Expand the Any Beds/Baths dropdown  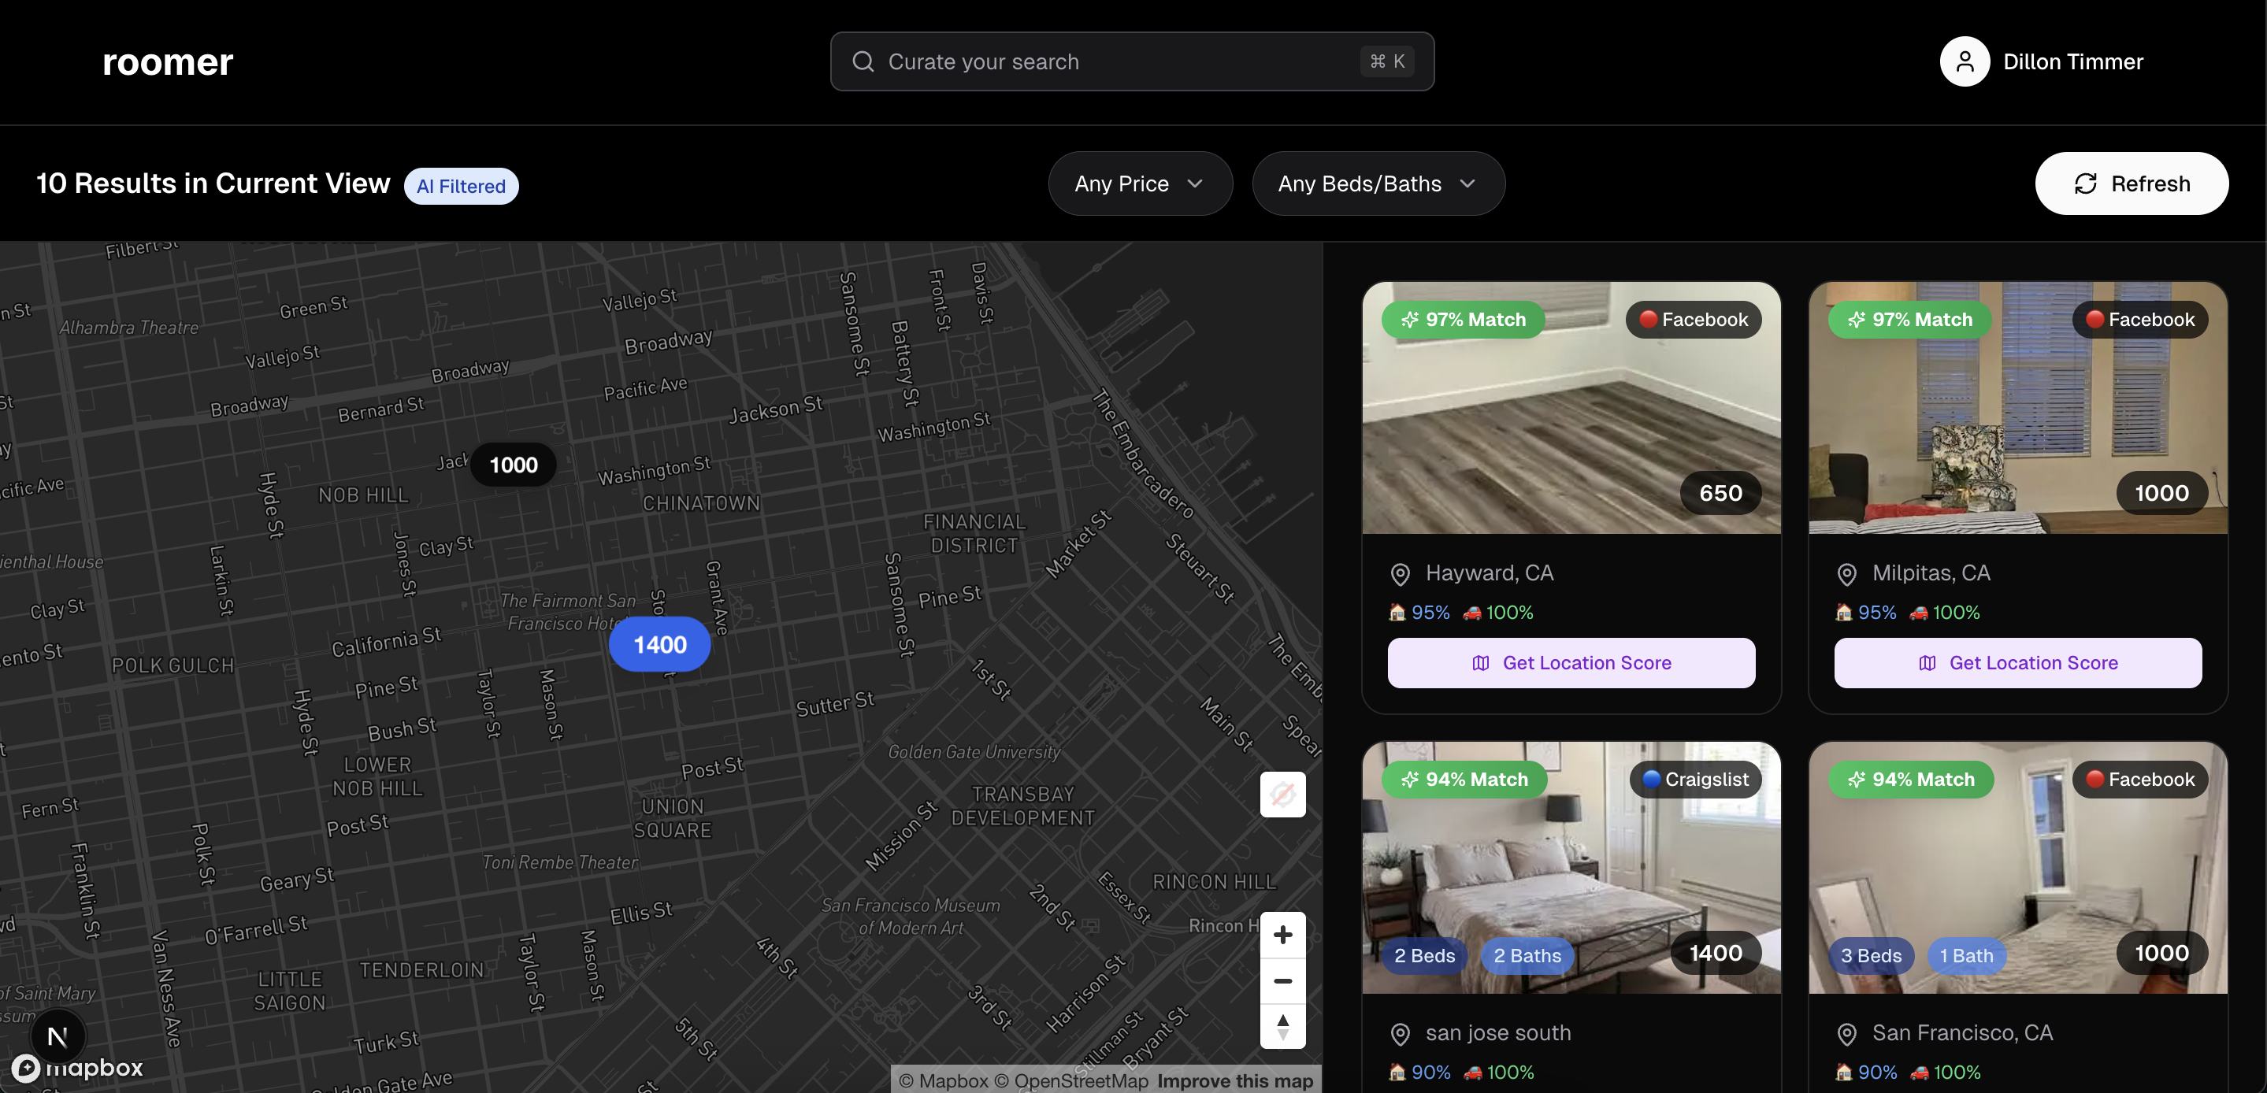(x=1377, y=184)
